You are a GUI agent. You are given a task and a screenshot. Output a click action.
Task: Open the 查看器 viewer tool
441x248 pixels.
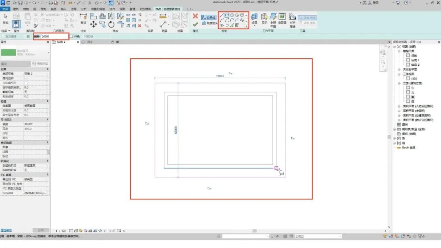pos(282,19)
